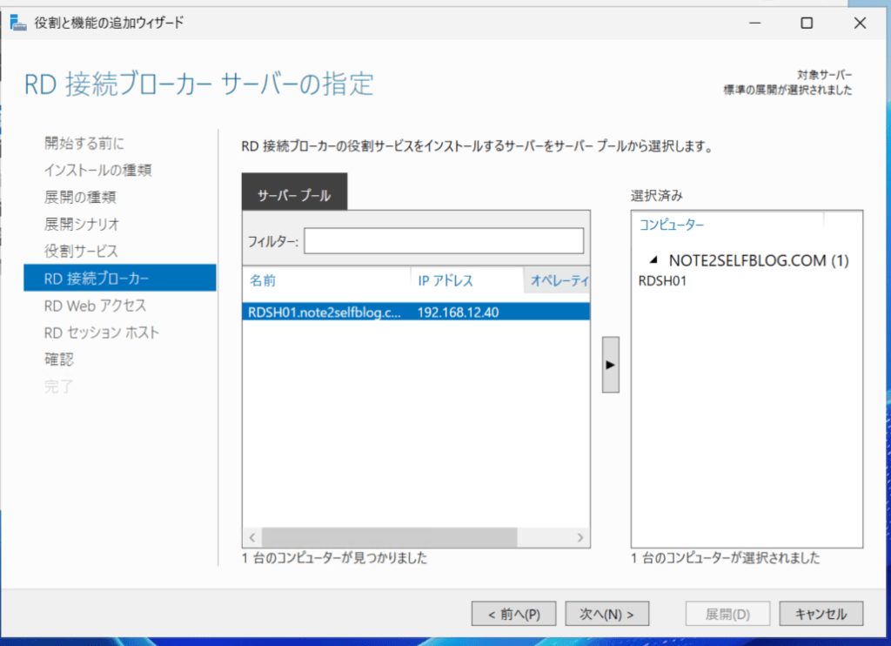891x646 pixels.
Task: Go back with the 前へ(P) button
Action: click(514, 614)
